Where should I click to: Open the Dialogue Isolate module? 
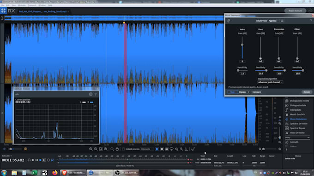[296, 105]
